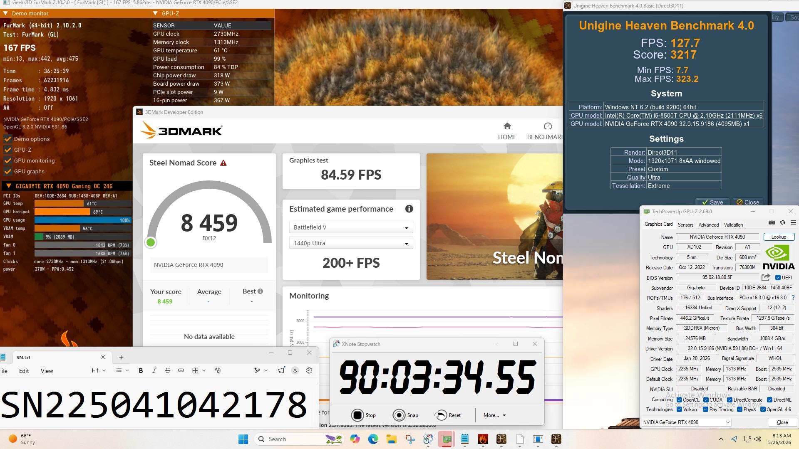Toggle the Ray Tracing checkbox in GPU-Z
This screenshot has width=799, height=449.
705,410
